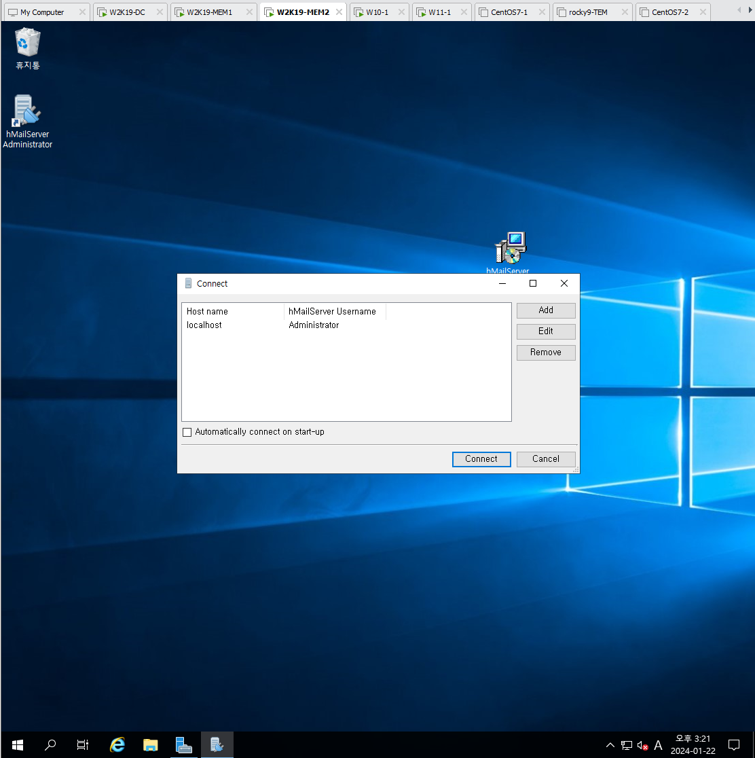Launch Internet Explorer from the taskbar
Image resolution: width=755 pixels, height=758 pixels.
tap(117, 745)
